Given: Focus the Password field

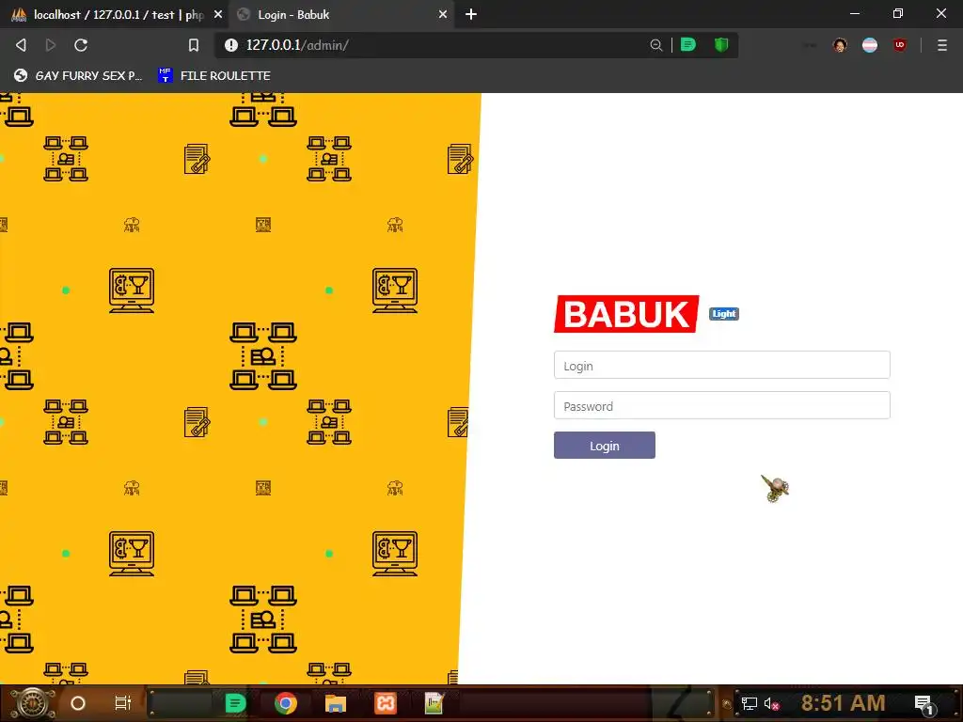Looking at the screenshot, I should (x=721, y=406).
